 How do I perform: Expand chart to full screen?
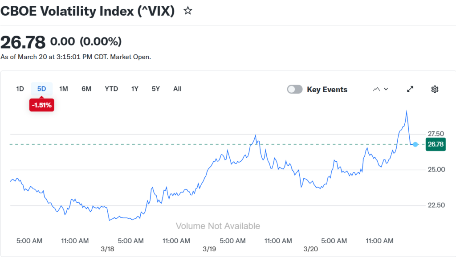410,89
